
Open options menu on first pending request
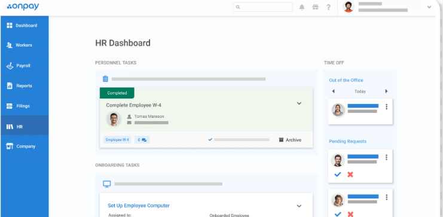(386, 157)
